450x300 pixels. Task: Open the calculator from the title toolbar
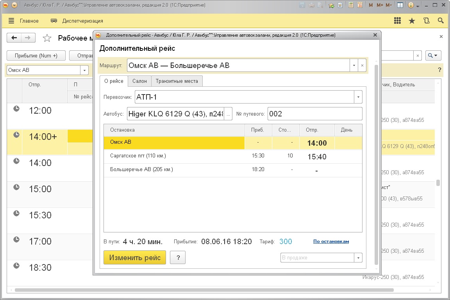point(351,5)
